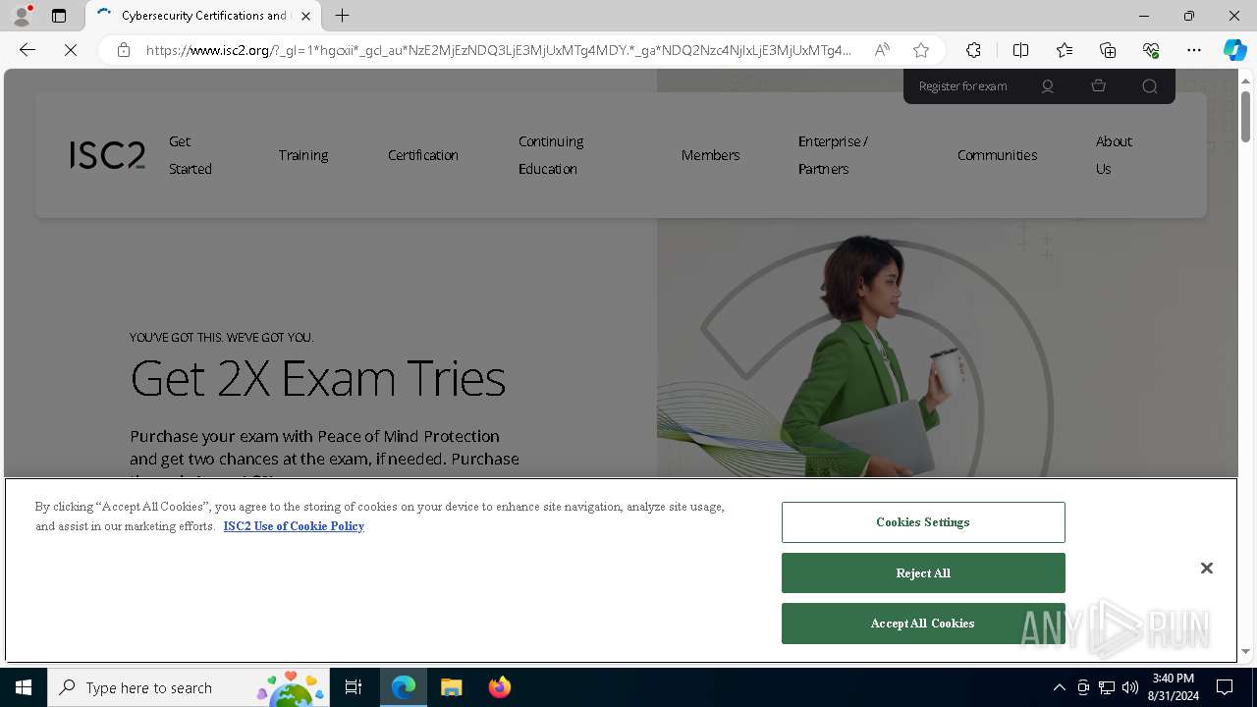Viewport: 1257px width, 707px height.
Task: Open the browser profile icon
Action: 22,16
